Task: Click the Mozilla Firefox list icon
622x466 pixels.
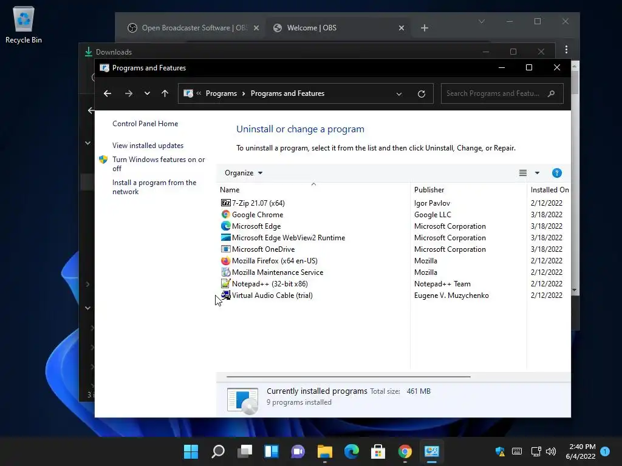Action: click(226, 261)
